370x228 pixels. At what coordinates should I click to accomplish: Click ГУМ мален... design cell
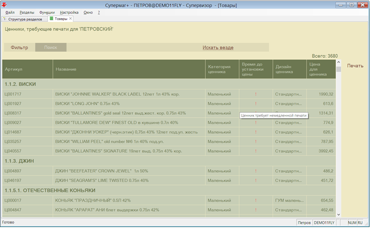click(x=289, y=200)
